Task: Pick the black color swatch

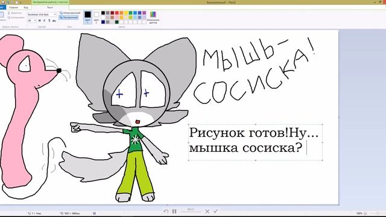Action: [103, 13]
